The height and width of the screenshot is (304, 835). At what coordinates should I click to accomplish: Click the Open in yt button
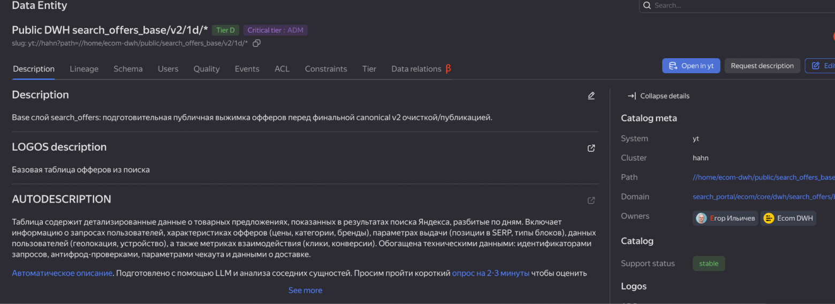click(x=691, y=66)
